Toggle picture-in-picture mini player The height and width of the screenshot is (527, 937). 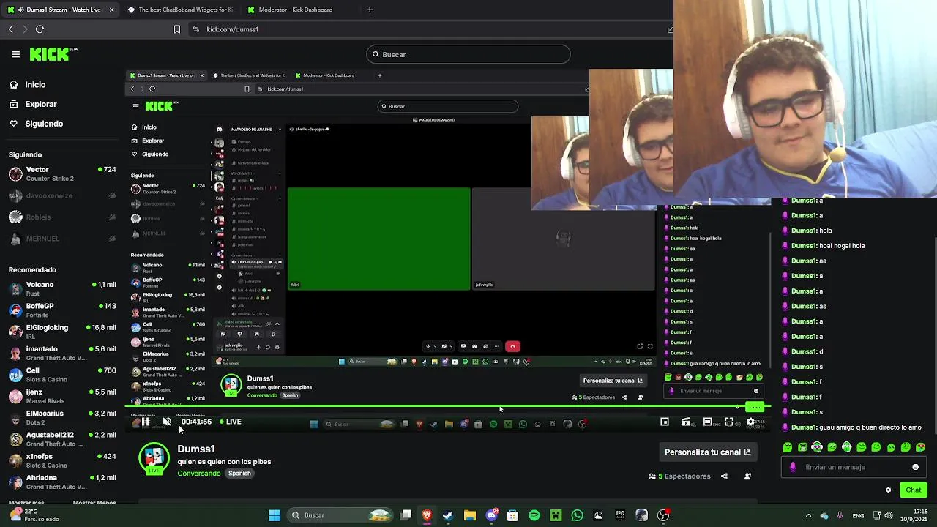pyautogui.click(x=665, y=422)
